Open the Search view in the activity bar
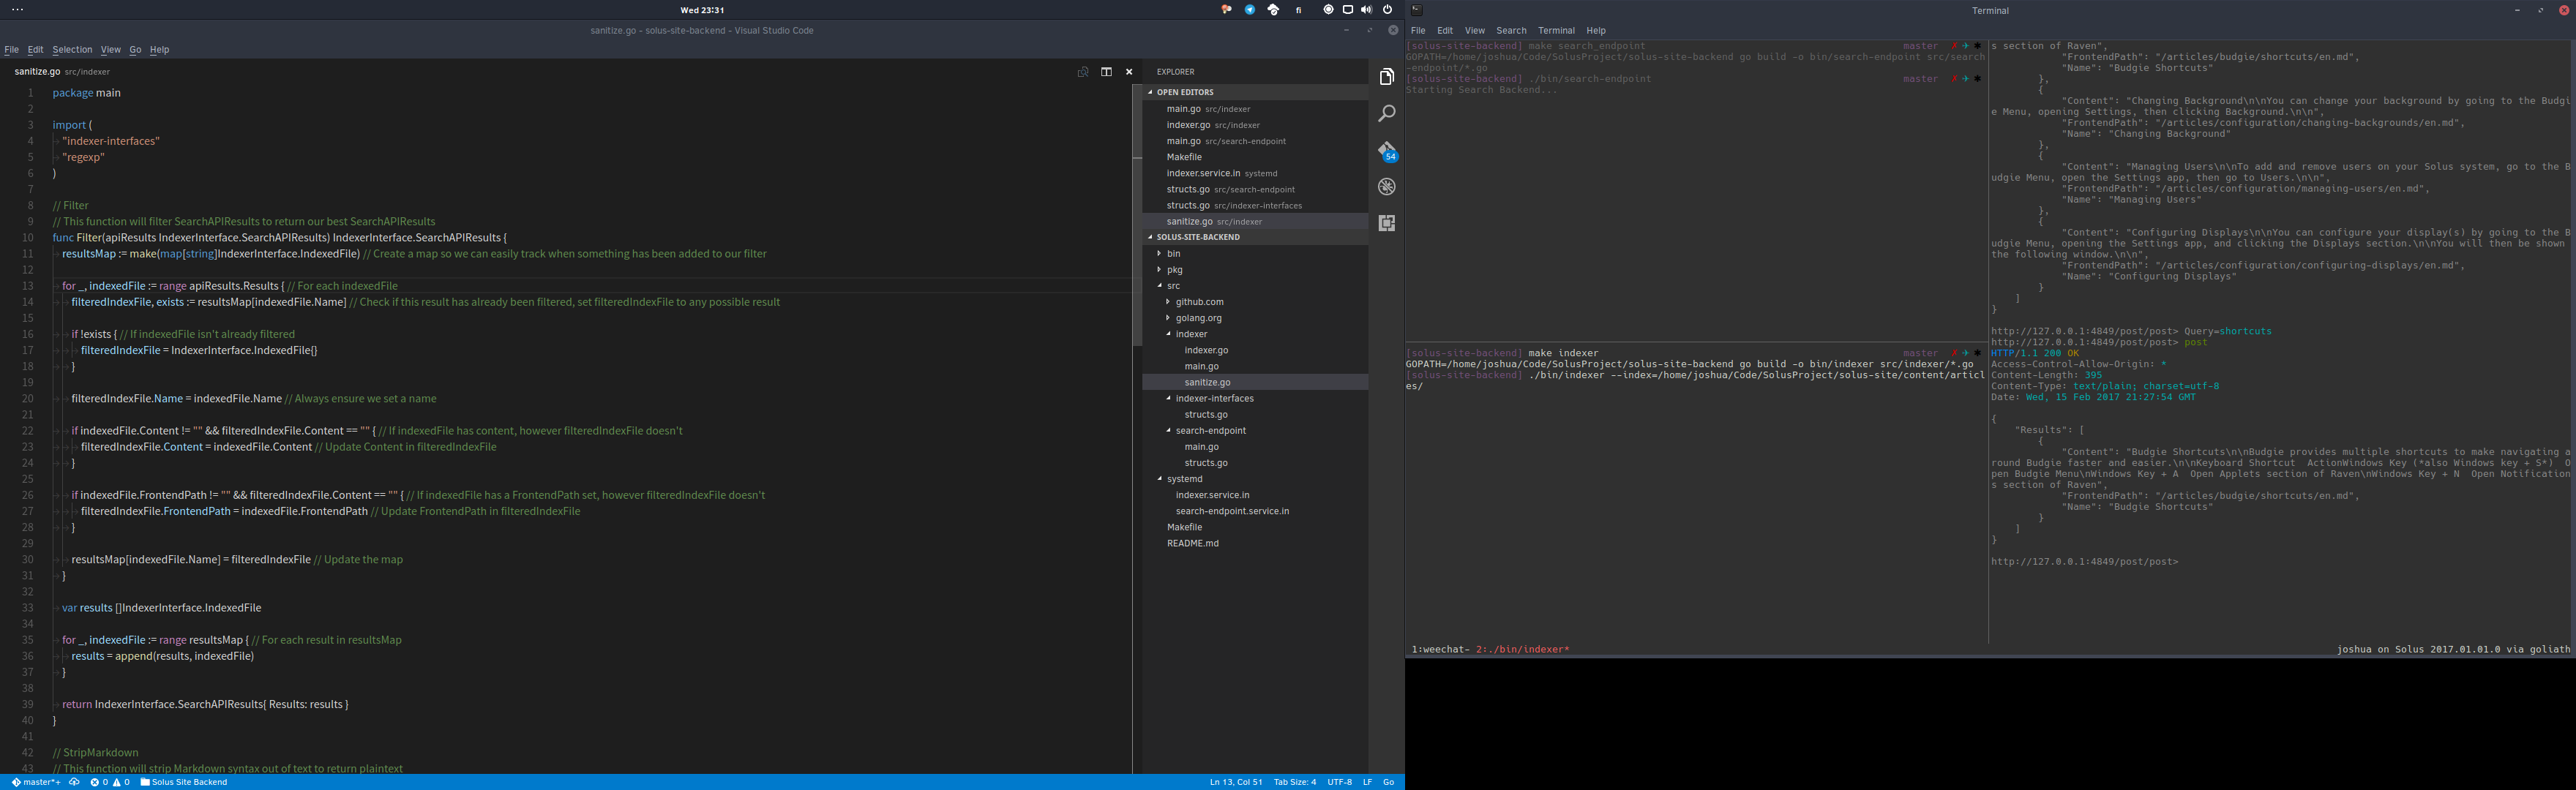2576x790 pixels. pos(1386,114)
